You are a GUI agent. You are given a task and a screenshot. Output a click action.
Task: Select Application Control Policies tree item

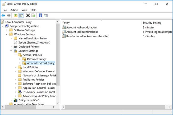click(x=39, y=88)
